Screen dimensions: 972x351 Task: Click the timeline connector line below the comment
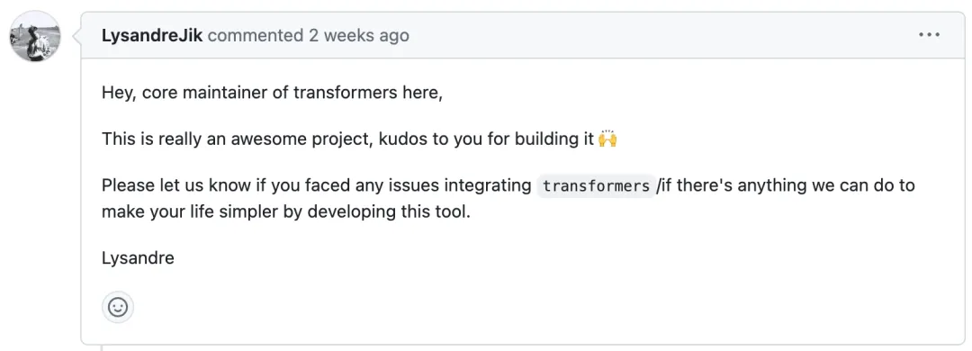coord(101,348)
